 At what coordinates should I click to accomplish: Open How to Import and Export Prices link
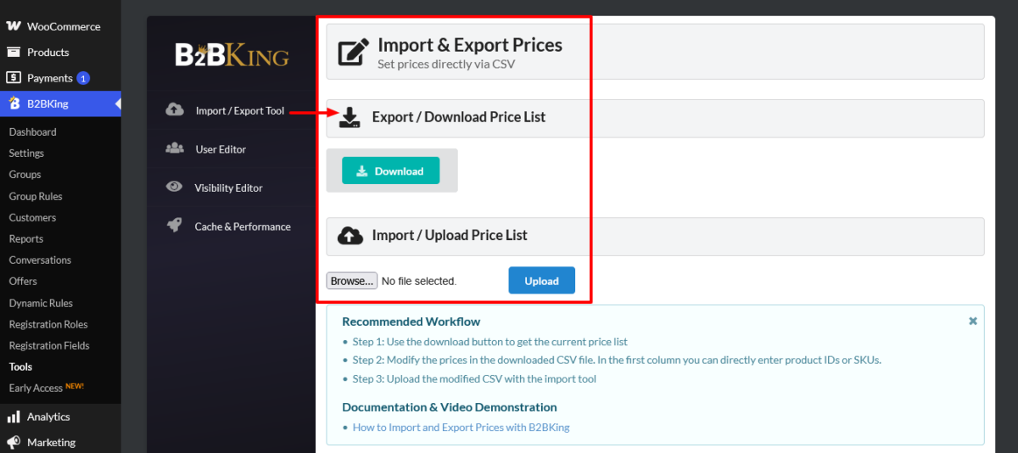[461, 427]
